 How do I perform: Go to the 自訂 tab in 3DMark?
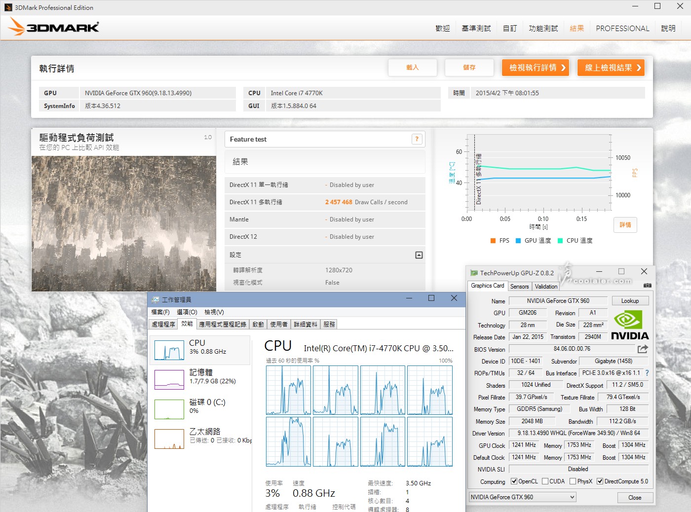click(x=510, y=29)
